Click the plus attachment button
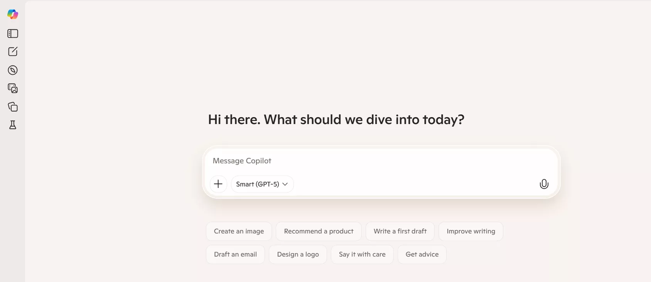The image size is (651, 282). click(x=218, y=184)
